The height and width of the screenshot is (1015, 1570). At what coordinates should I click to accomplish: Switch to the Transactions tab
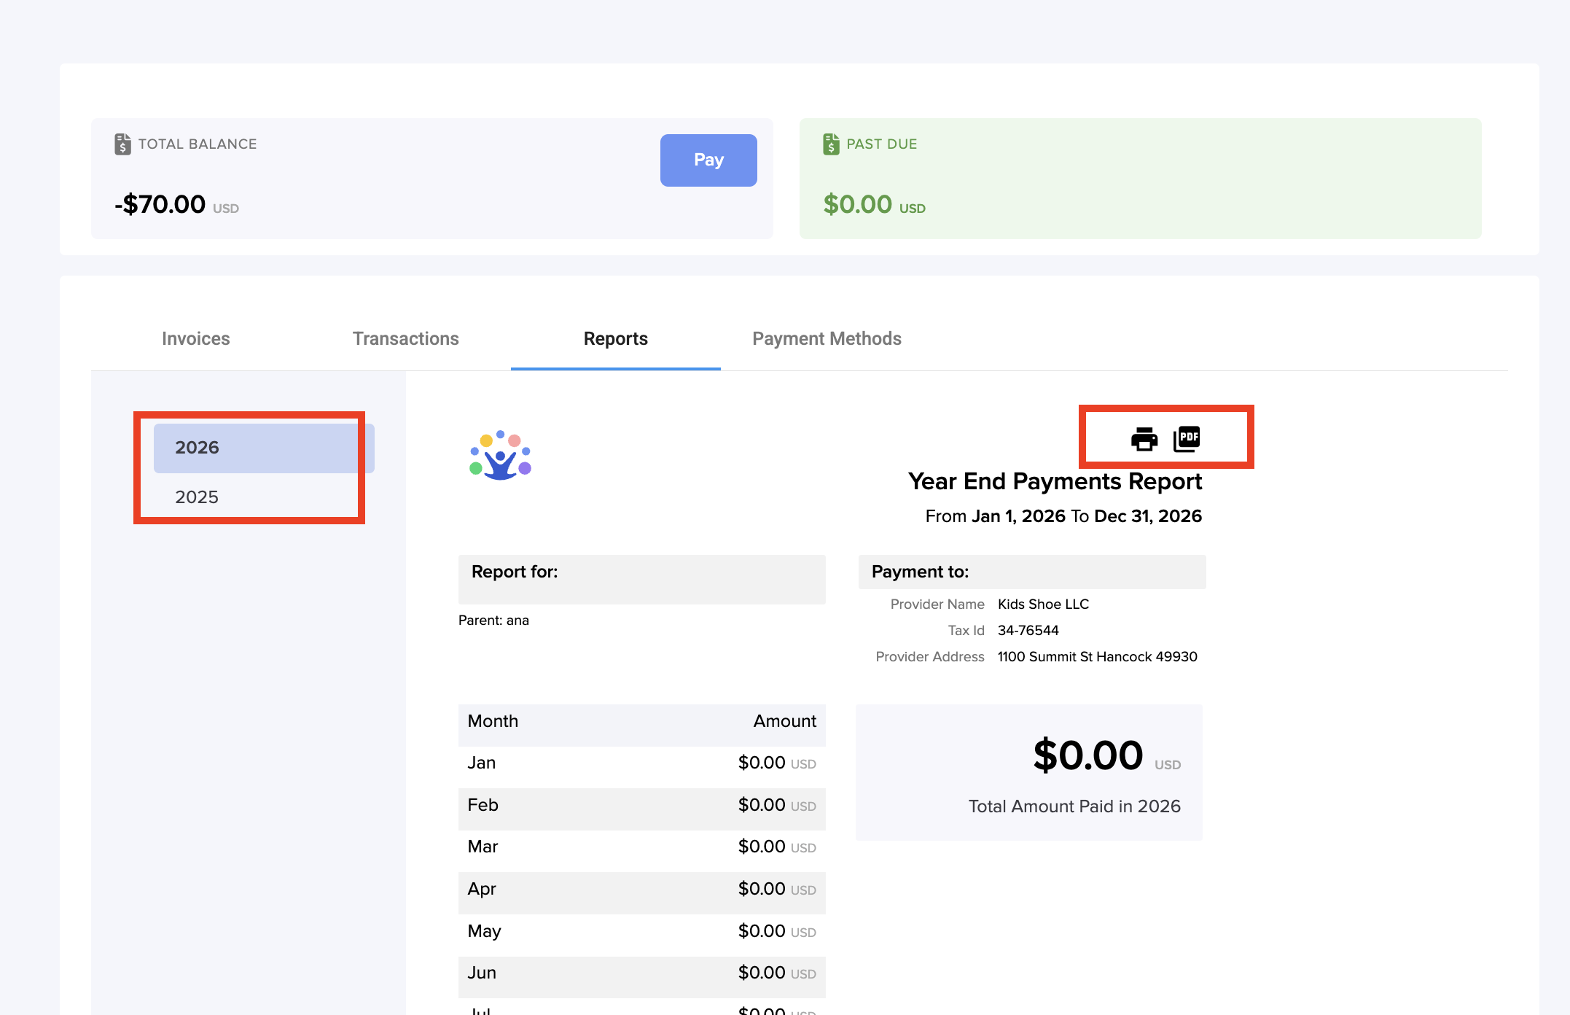(x=405, y=339)
